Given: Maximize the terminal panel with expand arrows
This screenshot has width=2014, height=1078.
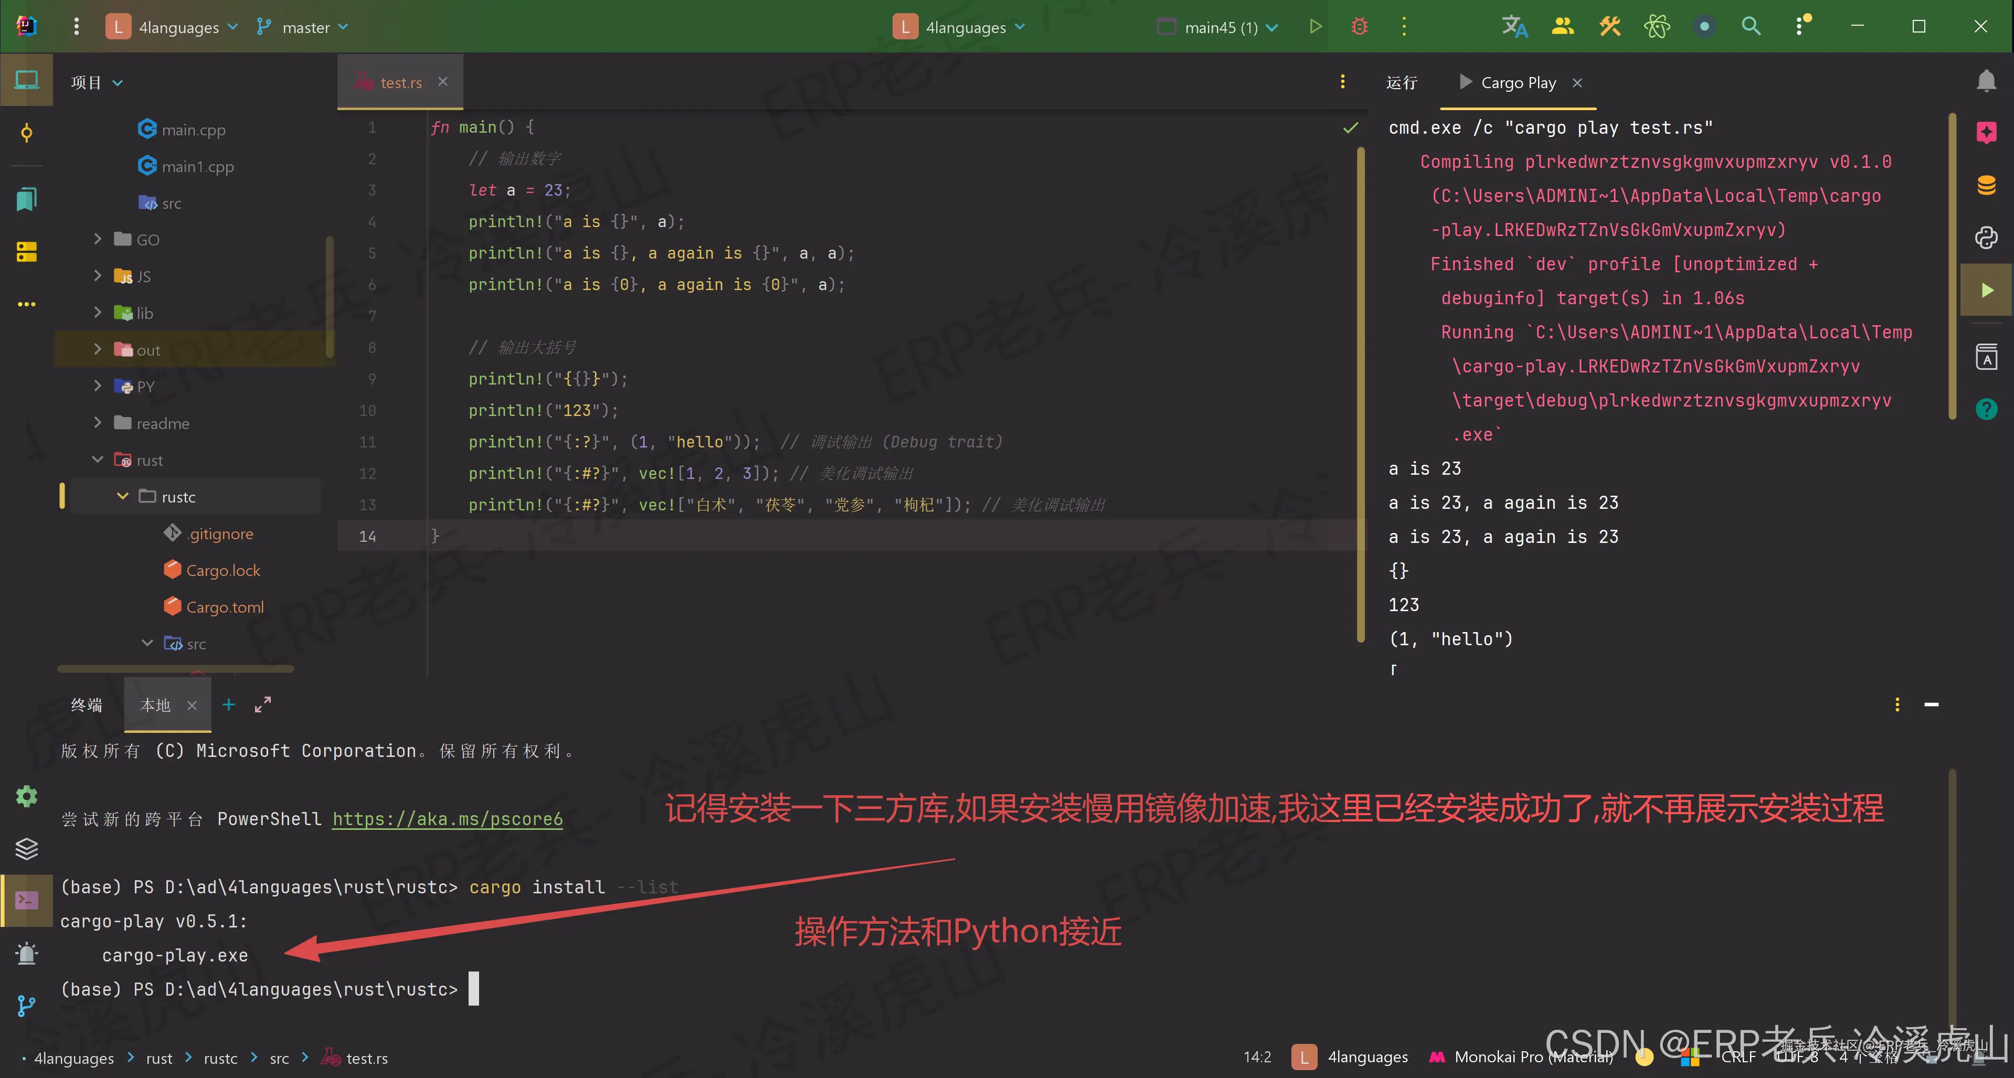Looking at the screenshot, I should pyautogui.click(x=263, y=705).
